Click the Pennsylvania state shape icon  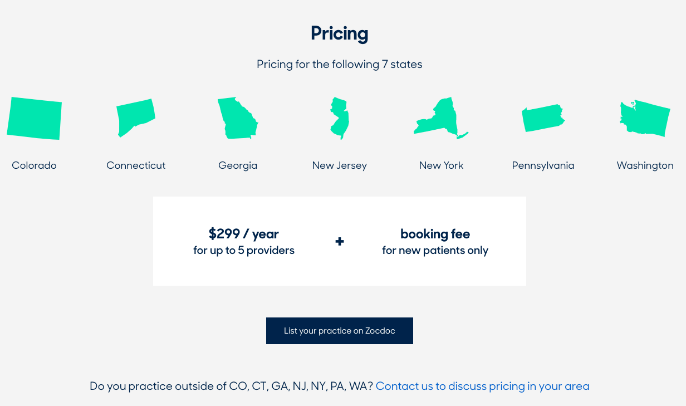[x=542, y=118]
